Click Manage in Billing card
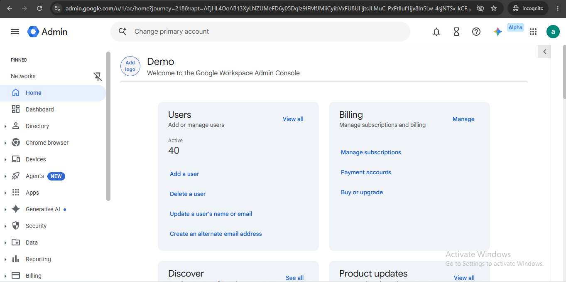This screenshot has height=282, width=566. coord(463,119)
